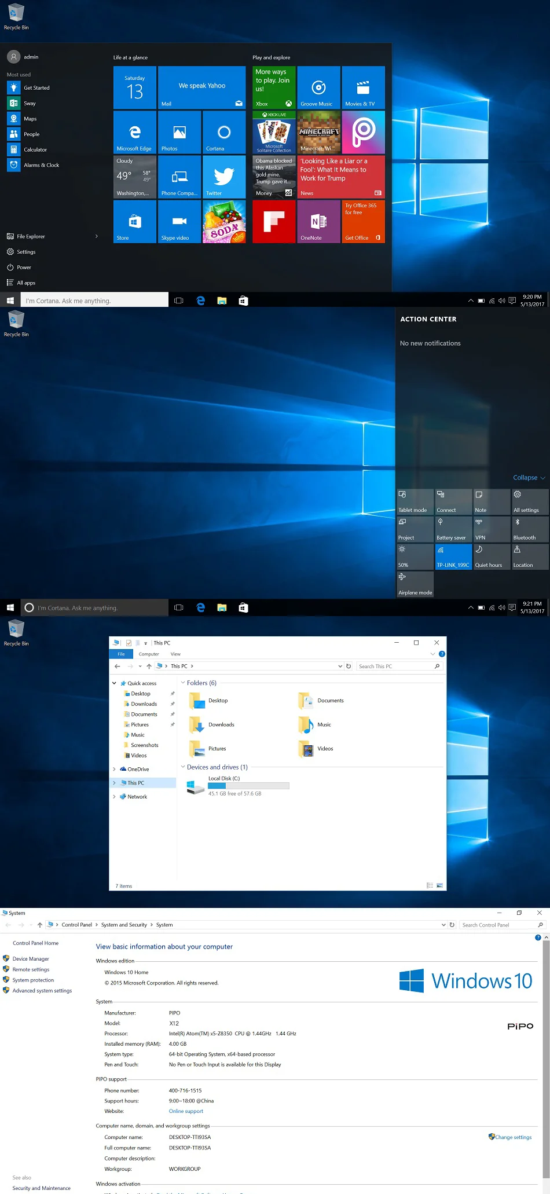Collapse the Folders (6) group

coord(183,683)
